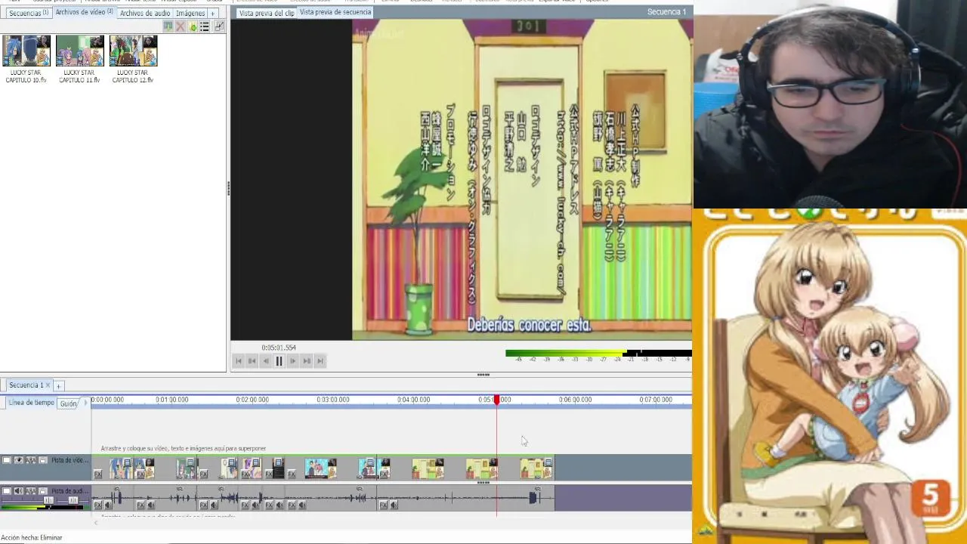Open the Secuencias bin tab

pos(29,13)
